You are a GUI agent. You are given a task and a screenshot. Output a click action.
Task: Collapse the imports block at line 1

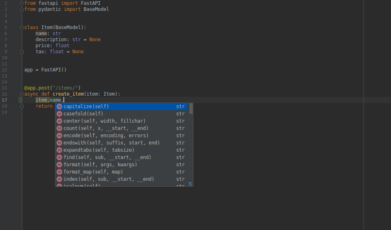[22, 3]
